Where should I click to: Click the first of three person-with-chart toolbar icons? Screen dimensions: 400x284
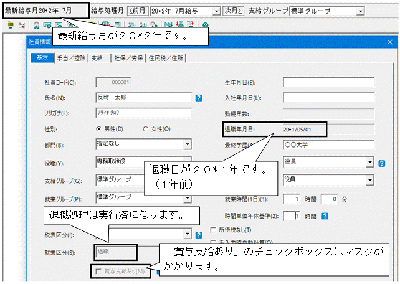pos(131,25)
